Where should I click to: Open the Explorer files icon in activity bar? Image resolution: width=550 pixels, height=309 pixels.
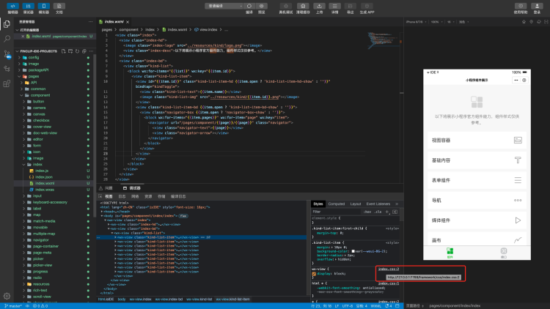[7, 24]
